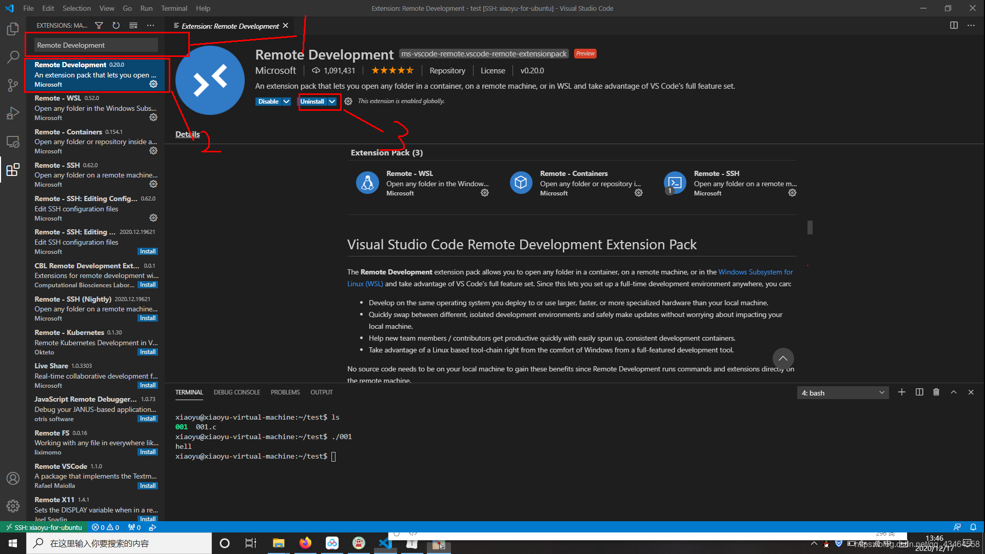Click the refresh extensions icon in panel header

tap(115, 26)
